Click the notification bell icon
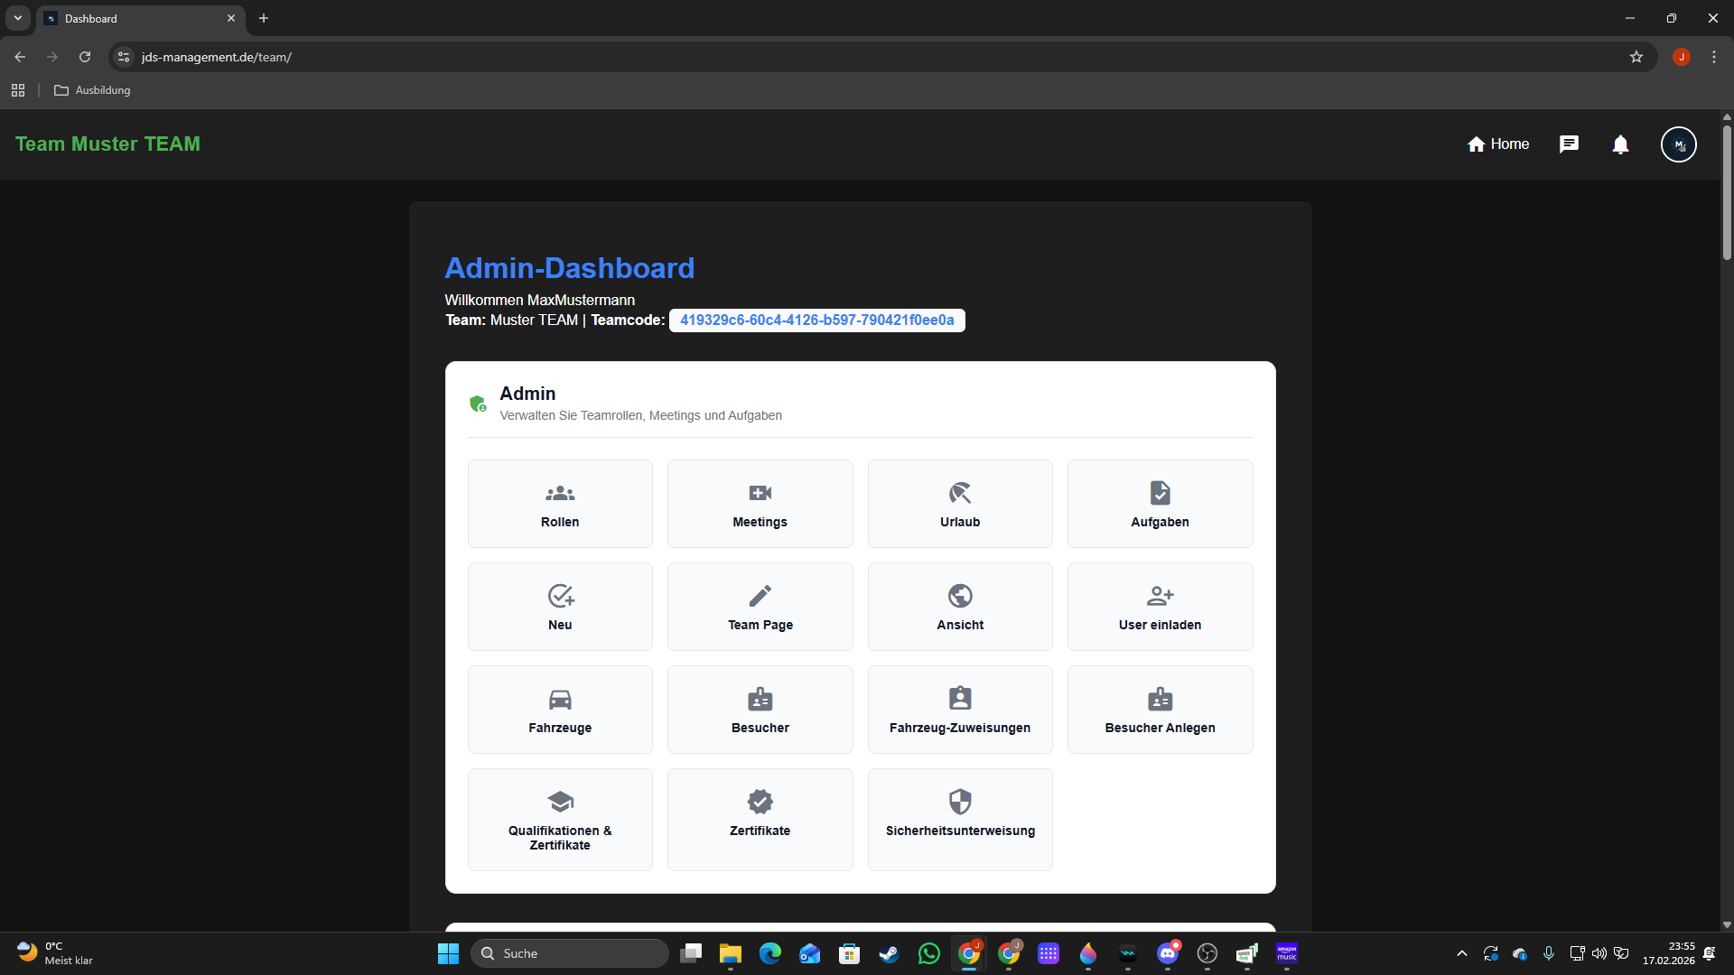 click(1620, 144)
